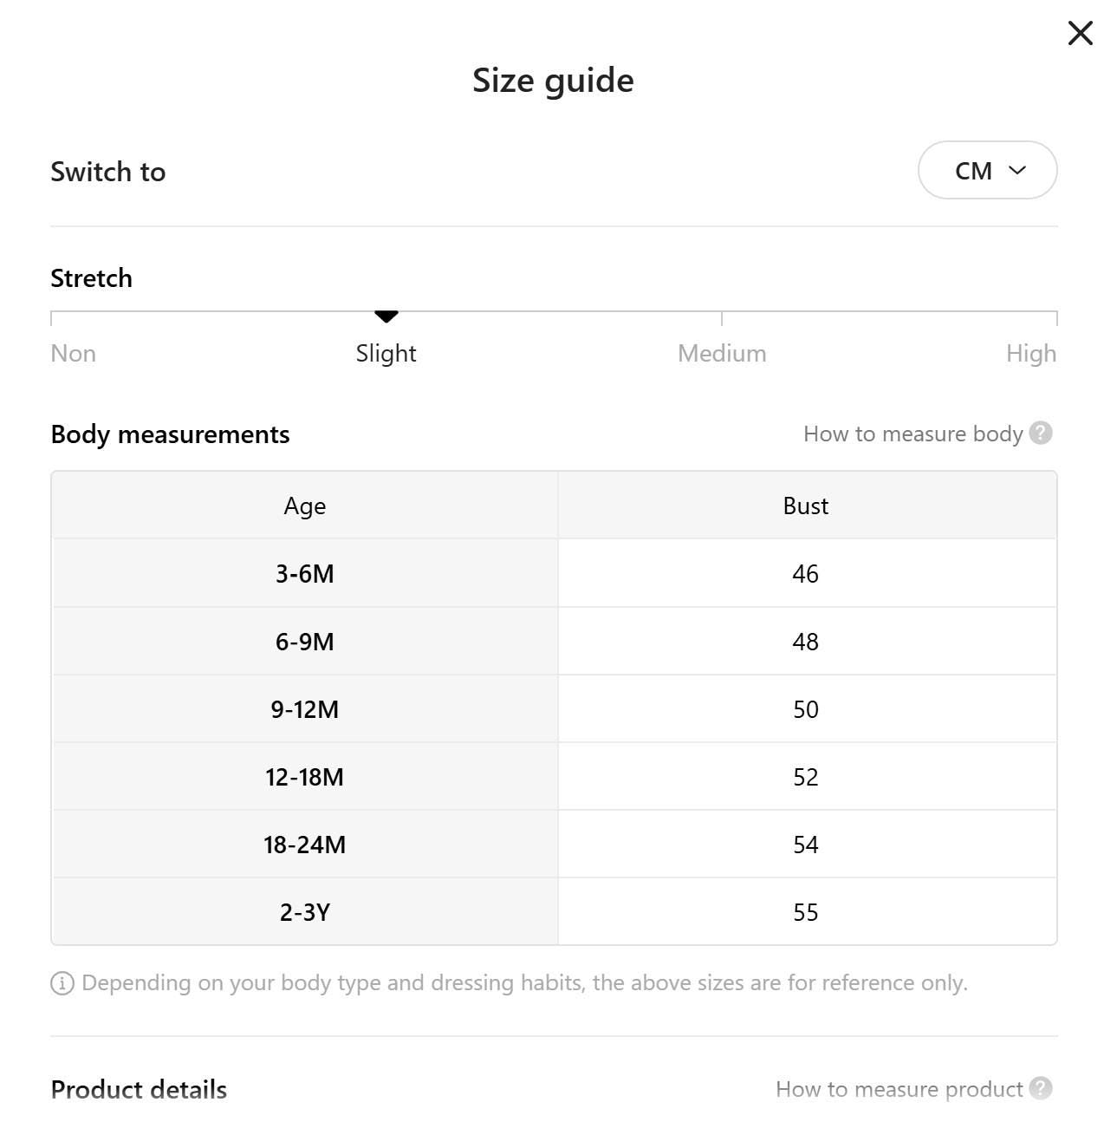Screen dimensions: 1104x1148
Task: Click the question mark beside measure product
Action: tap(1040, 1088)
